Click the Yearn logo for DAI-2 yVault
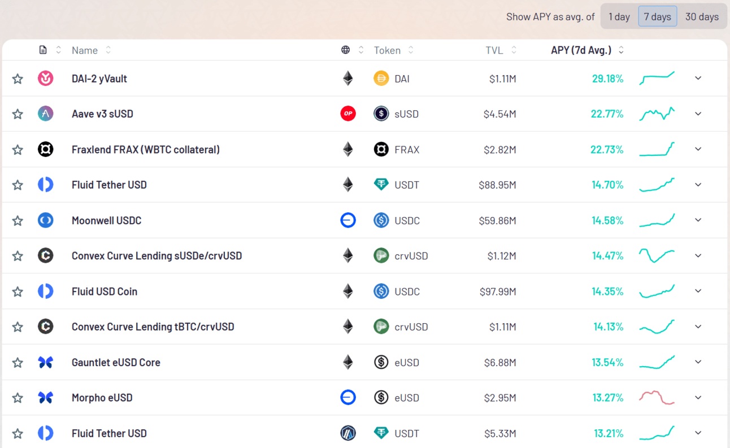Image resolution: width=730 pixels, height=448 pixels. [x=46, y=79]
